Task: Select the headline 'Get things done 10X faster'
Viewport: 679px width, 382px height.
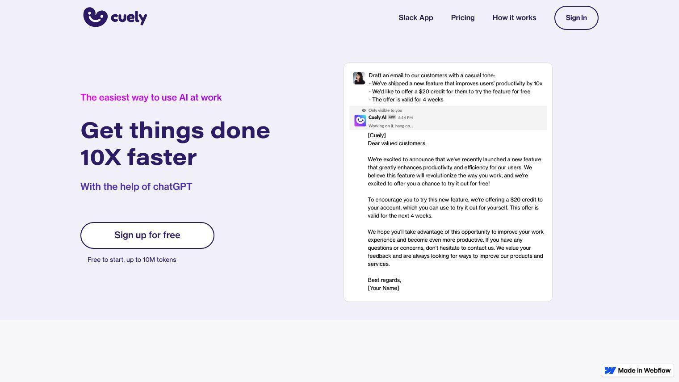Action: (x=175, y=144)
